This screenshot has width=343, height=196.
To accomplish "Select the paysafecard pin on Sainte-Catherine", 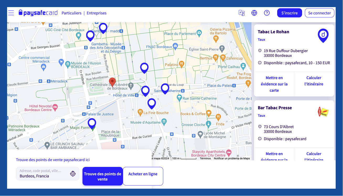I will (165, 89).
